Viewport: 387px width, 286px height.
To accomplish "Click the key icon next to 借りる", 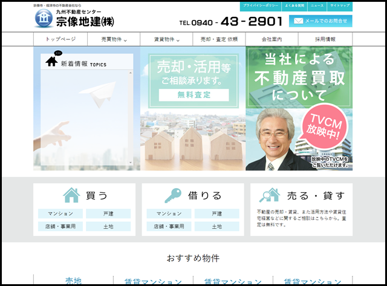I will coord(173,195).
